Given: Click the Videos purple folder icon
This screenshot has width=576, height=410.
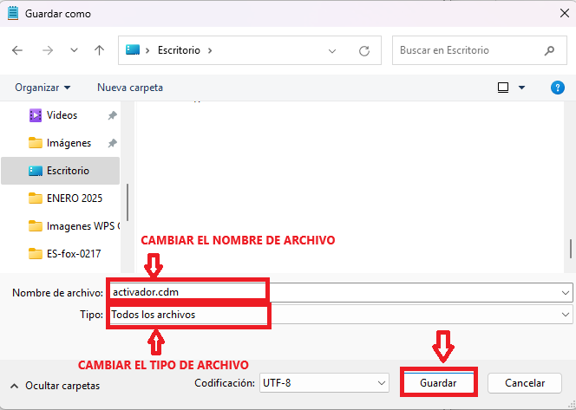Looking at the screenshot, I should pos(36,115).
